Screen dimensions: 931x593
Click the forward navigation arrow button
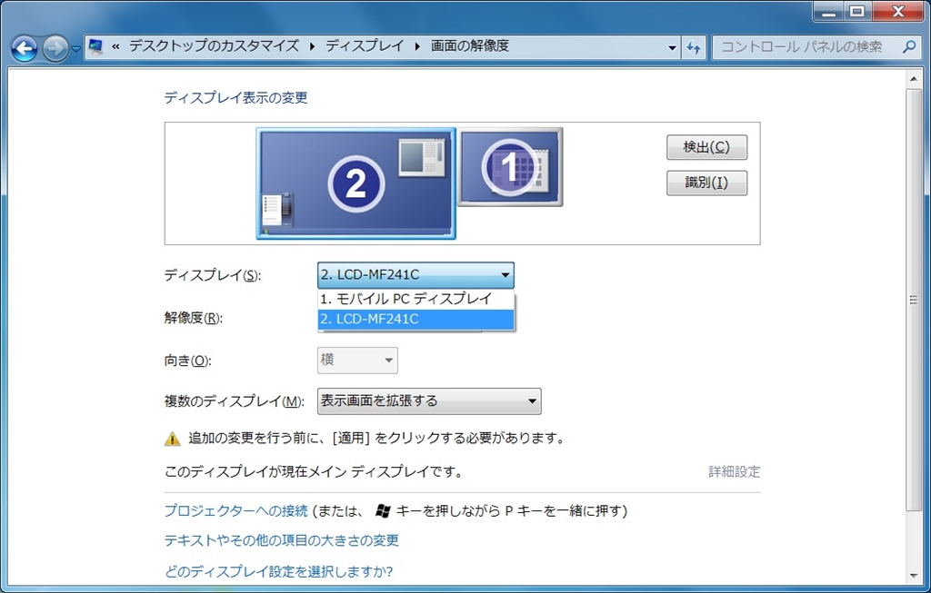(x=55, y=48)
